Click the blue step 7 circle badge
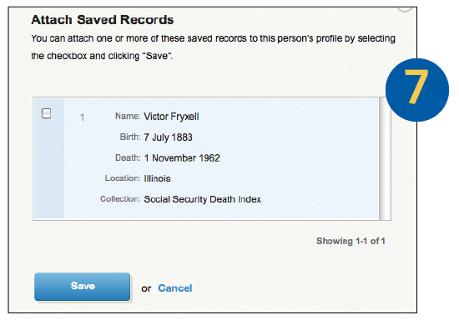Viewport: 459px width, 320px height. tap(417, 90)
